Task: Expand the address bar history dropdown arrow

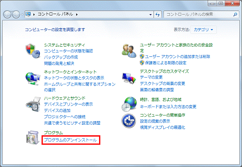Action: [150, 15]
